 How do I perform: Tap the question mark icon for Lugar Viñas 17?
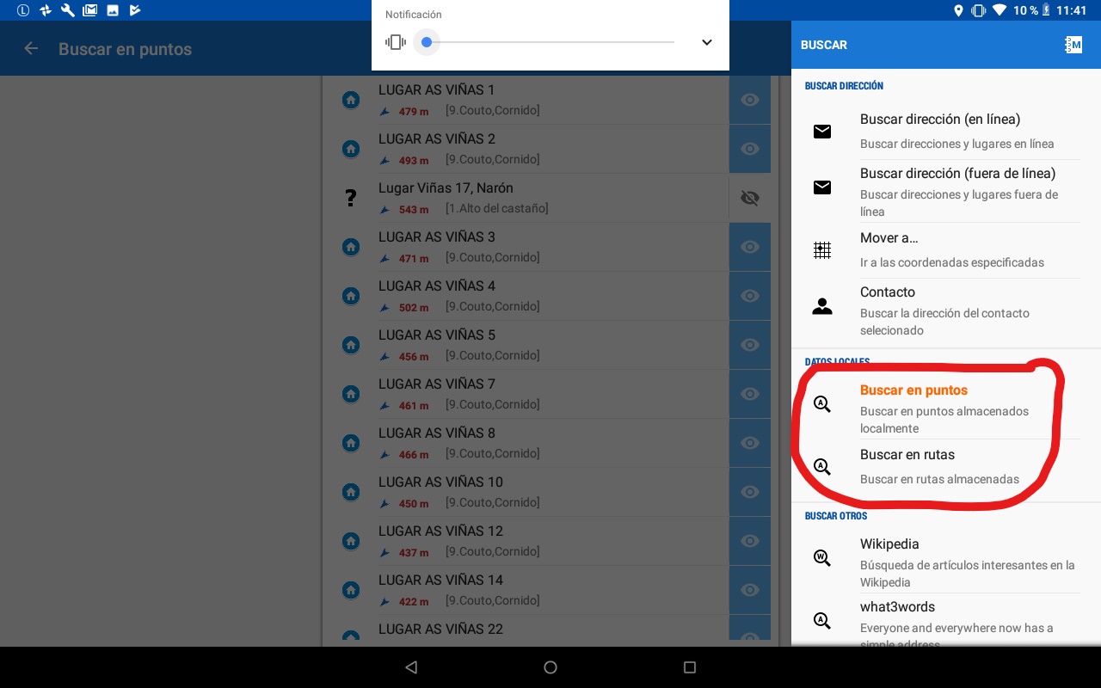[351, 198]
